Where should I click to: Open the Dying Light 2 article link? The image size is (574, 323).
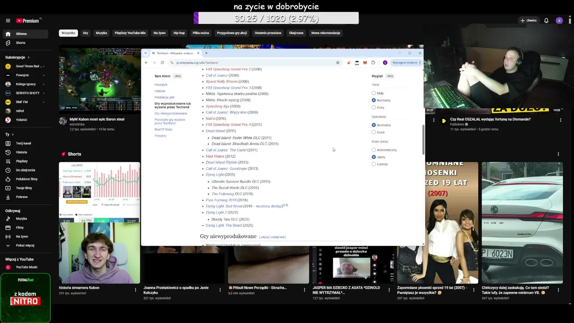point(216,213)
